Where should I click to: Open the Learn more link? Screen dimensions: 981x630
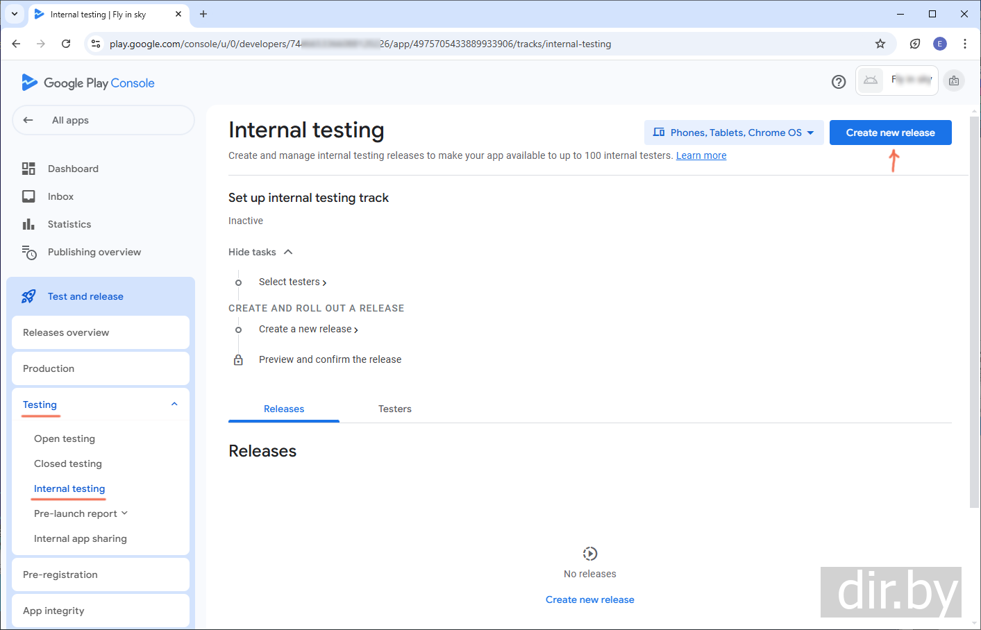point(701,155)
